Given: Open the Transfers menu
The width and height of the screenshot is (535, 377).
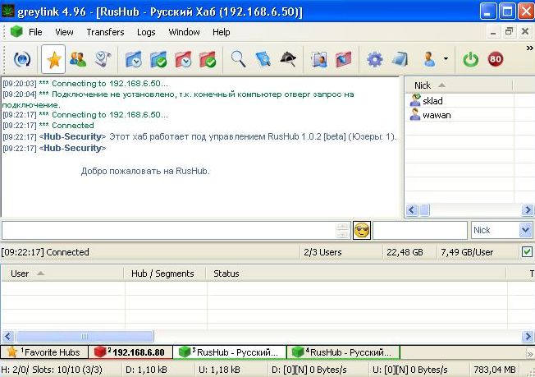Looking at the screenshot, I should pos(105,32).
